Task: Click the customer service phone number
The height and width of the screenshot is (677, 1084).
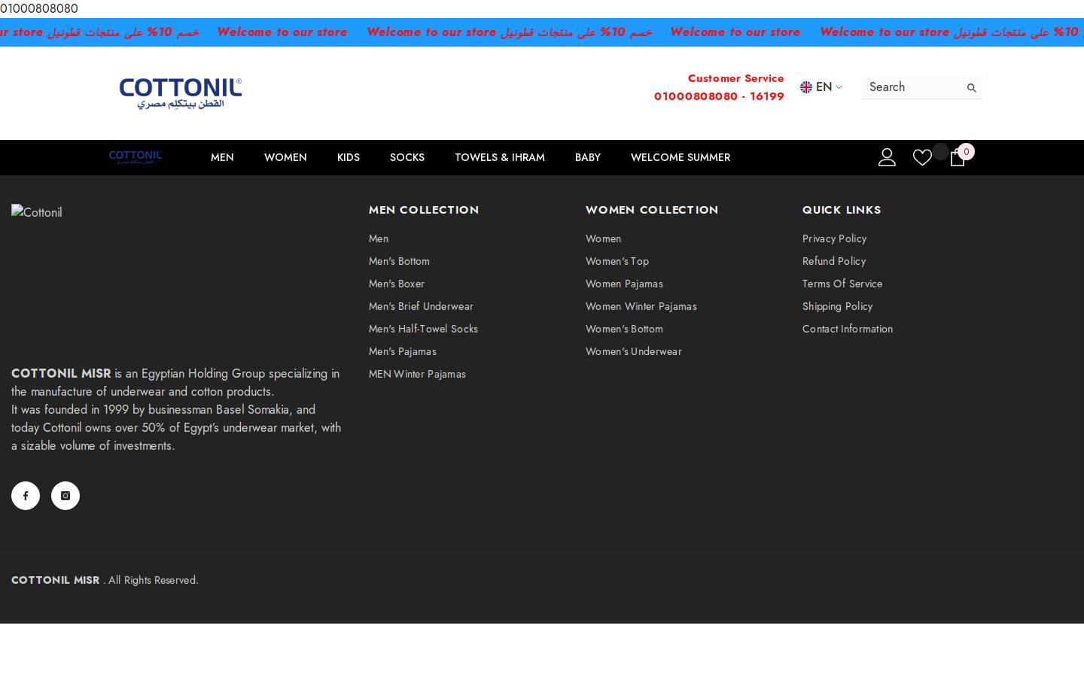Action: (x=719, y=96)
